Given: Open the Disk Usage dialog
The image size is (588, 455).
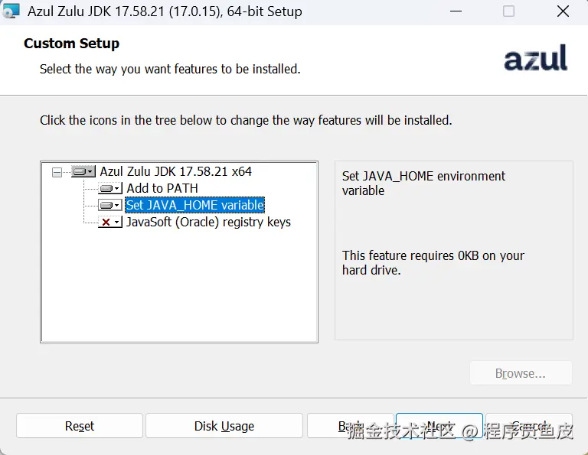Looking at the screenshot, I should (224, 426).
